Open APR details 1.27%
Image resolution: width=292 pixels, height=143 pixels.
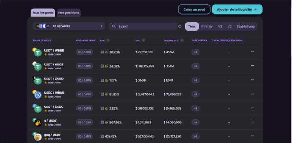(x=113, y=80)
